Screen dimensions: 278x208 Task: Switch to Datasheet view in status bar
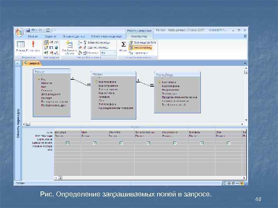[x=225, y=183]
